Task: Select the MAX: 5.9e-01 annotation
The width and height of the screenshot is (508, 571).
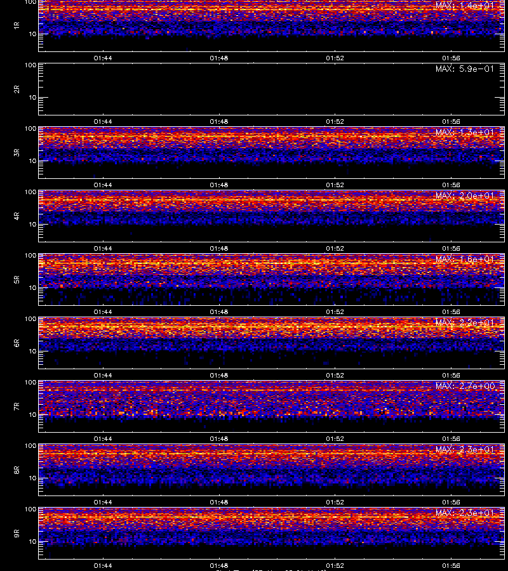Action: [x=465, y=69]
